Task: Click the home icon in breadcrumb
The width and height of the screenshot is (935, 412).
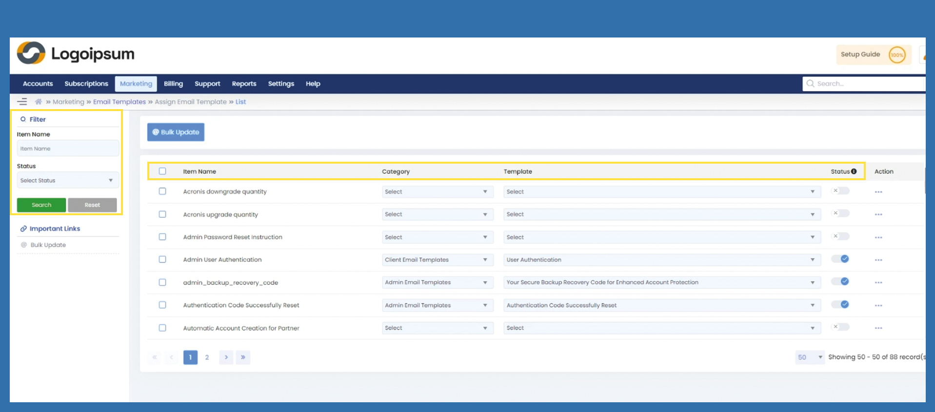Action: pyautogui.click(x=38, y=102)
